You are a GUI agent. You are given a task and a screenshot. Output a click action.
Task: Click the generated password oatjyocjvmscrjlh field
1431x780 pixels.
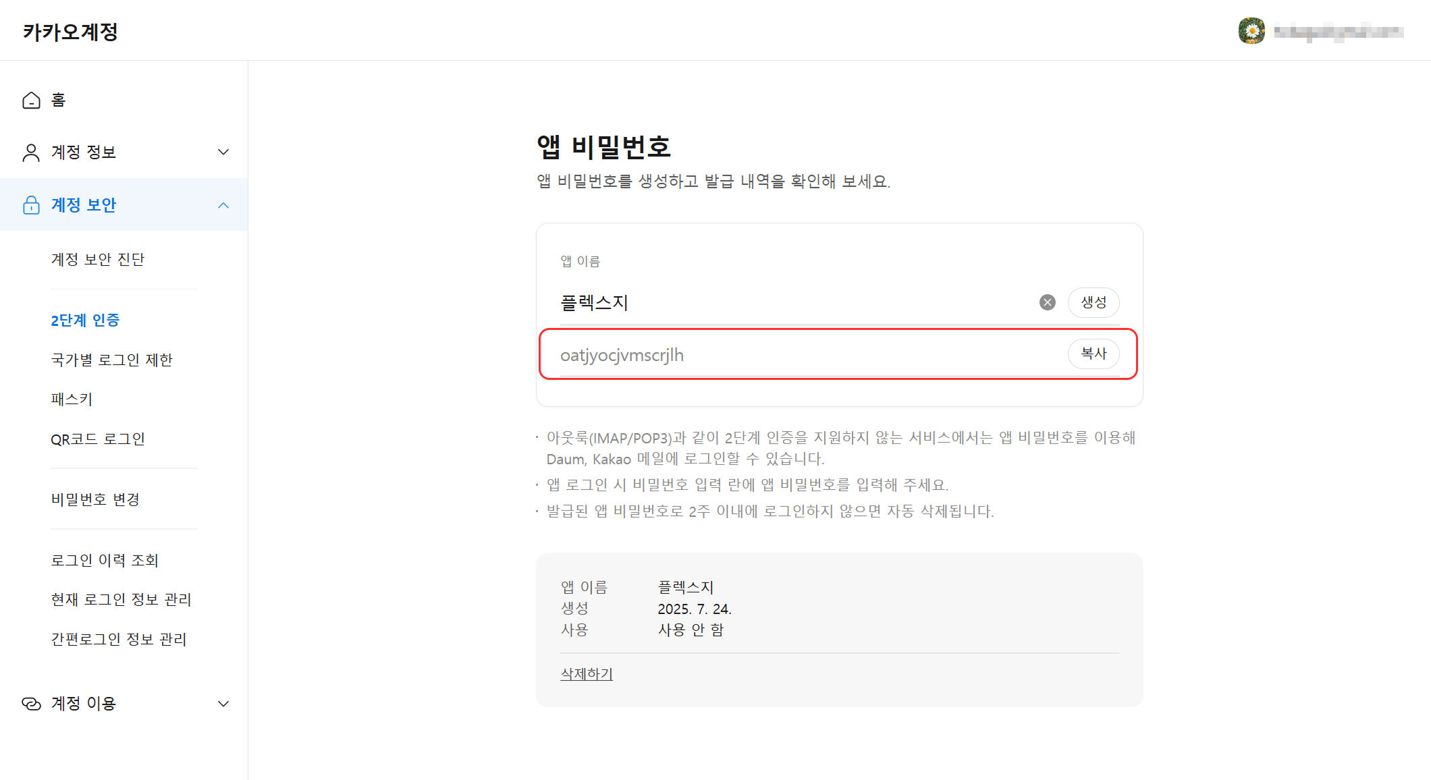pyautogui.click(x=810, y=355)
